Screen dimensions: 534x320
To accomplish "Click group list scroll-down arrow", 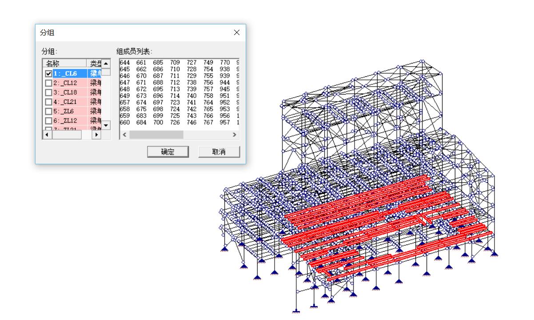I will pos(106,126).
